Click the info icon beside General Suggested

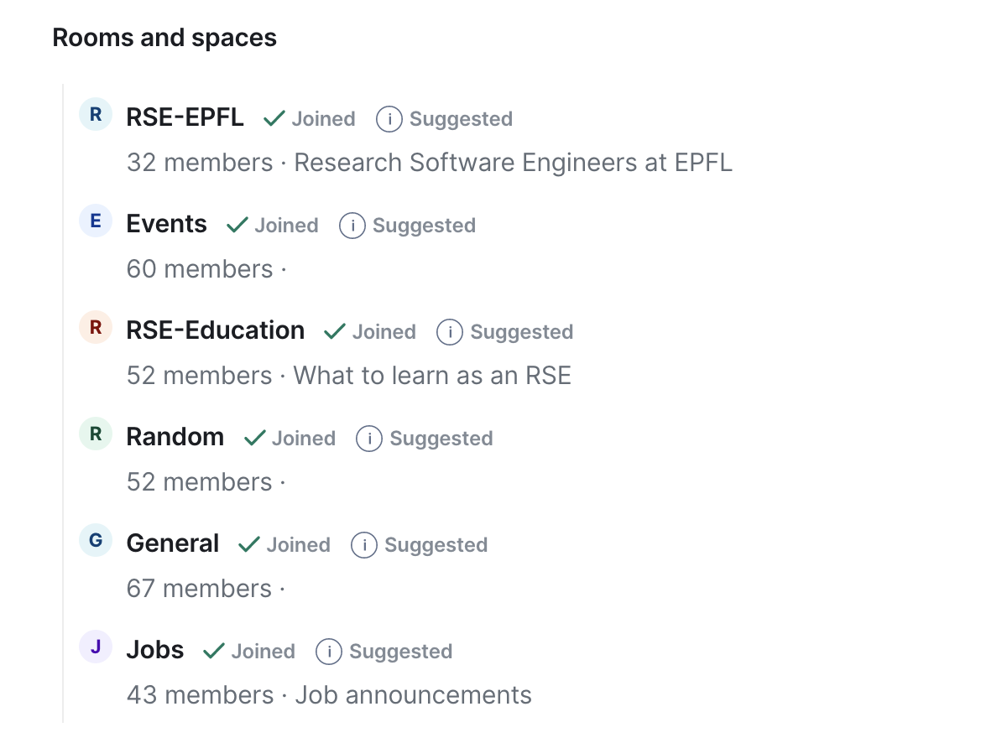364,545
